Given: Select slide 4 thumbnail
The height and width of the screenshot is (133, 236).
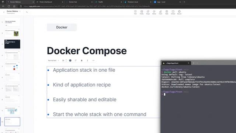Looking at the screenshot, I should [12, 55].
